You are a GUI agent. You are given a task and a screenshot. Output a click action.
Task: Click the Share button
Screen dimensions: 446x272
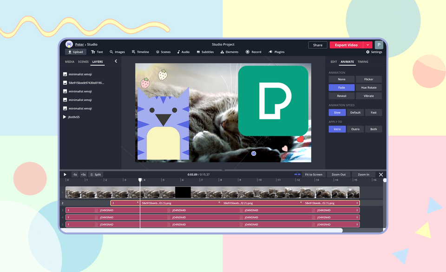317,45
